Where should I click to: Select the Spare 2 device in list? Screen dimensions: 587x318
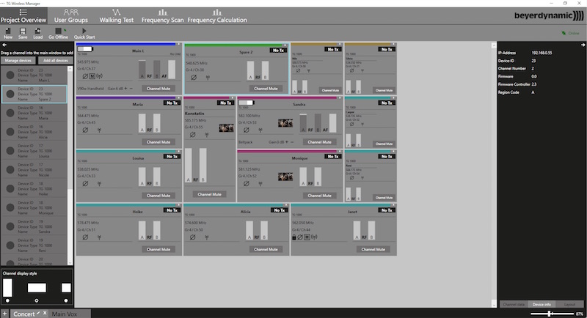pyautogui.click(x=37, y=95)
